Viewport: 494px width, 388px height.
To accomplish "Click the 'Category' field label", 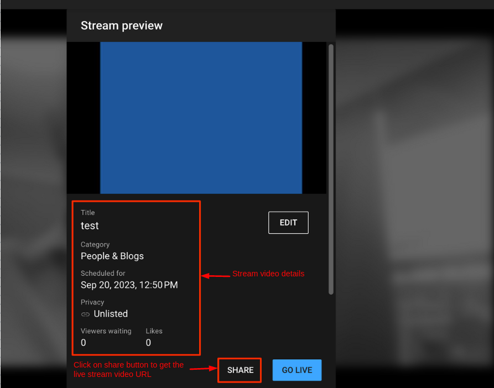I will pos(95,244).
